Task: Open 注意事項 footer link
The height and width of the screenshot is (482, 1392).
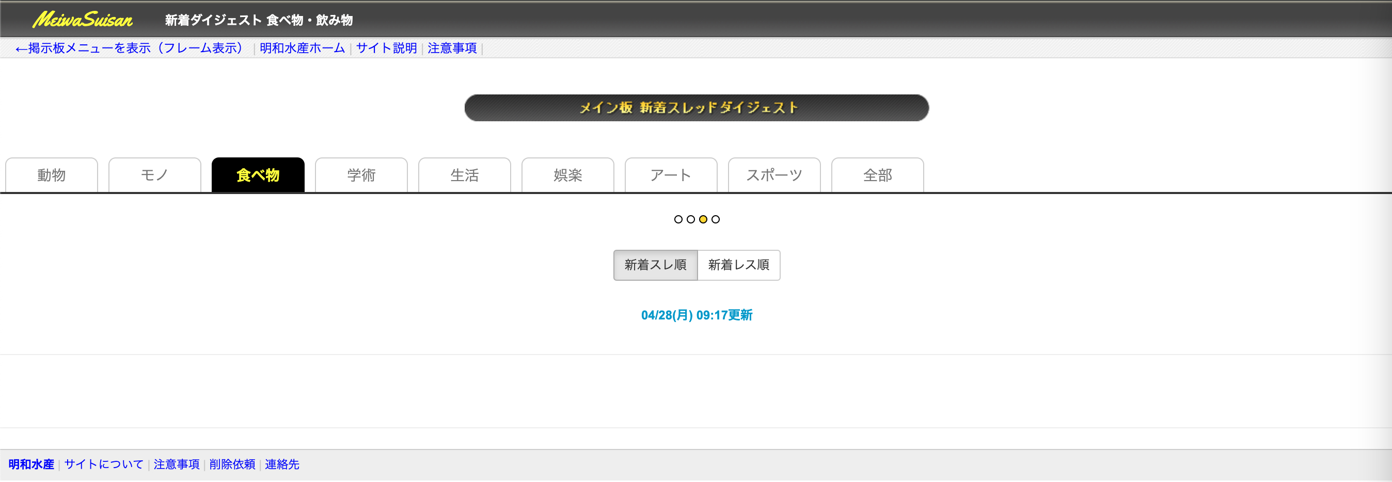Action: tap(177, 464)
